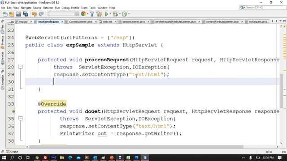287x161 pixels.
Task: Open the Services side panel
Action: [x=2, y=59]
